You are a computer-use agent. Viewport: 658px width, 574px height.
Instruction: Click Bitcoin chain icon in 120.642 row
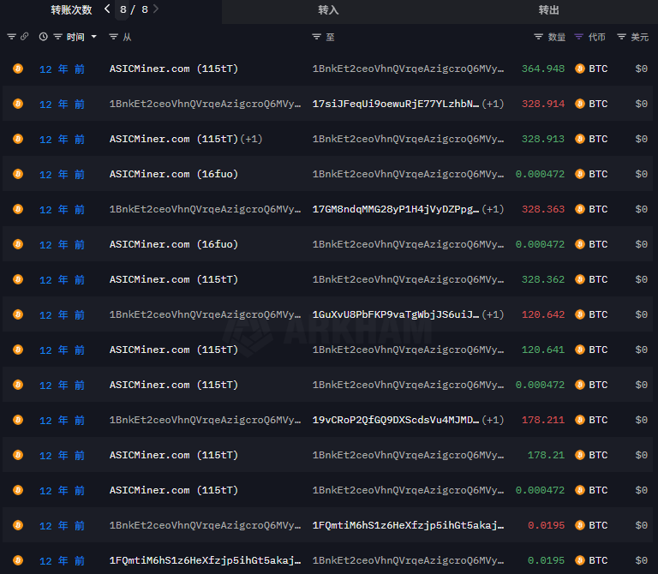point(18,314)
